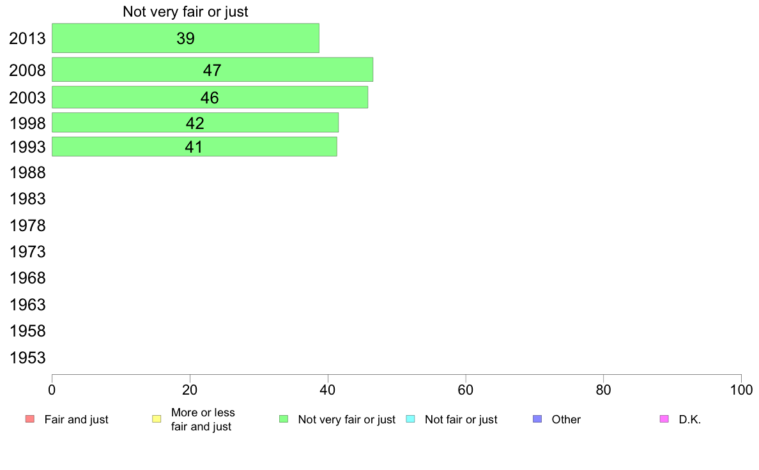759x470 pixels.
Task: Click the yellow More or less fair swatch
Action: tap(157, 419)
